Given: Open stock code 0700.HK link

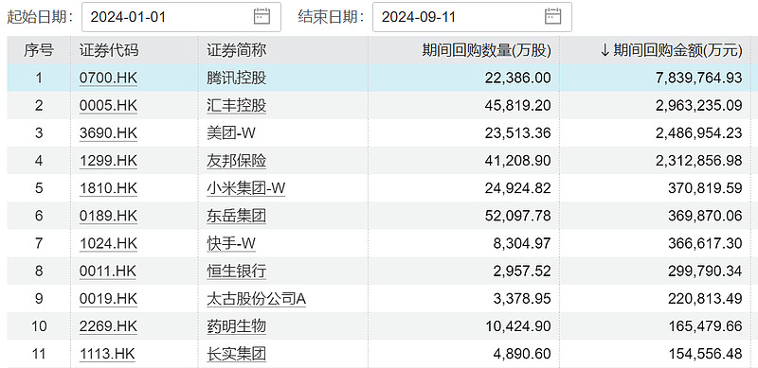Looking at the screenshot, I should [108, 79].
